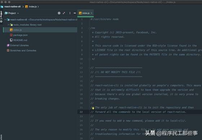Viewport: 202px width, 140px height.
Task: Fold the comment block at line 10
Action: coord(89,59)
